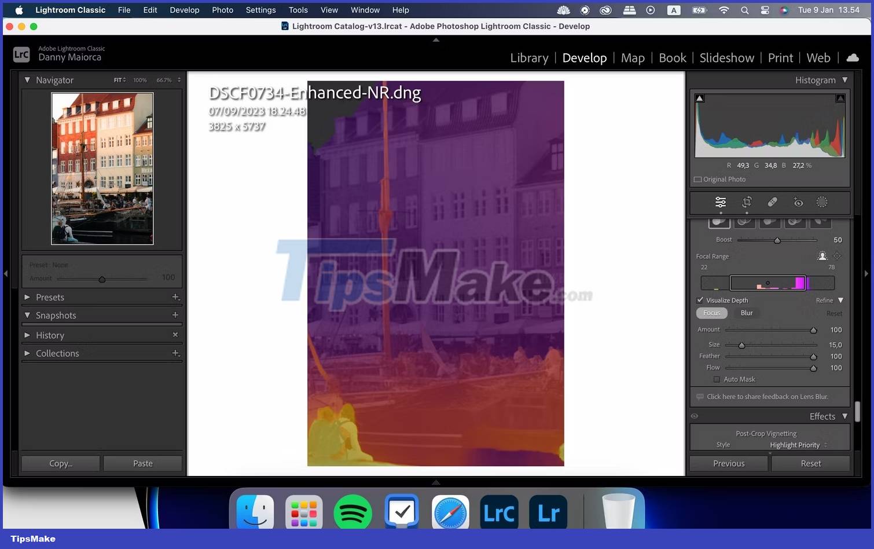
Task: Enable the Auto Mask checkbox
Action: [x=717, y=379]
